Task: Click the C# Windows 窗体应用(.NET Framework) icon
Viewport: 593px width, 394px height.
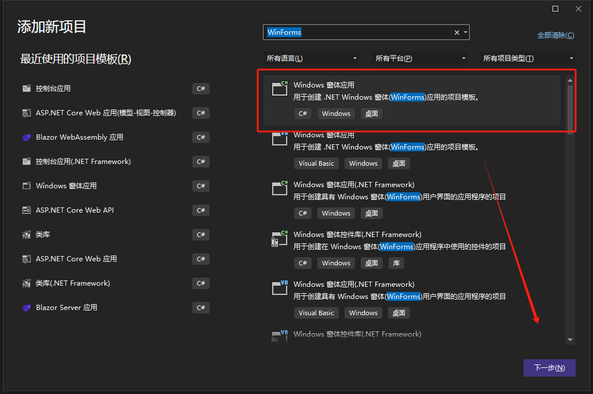Action: pyautogui.click(x=280, y=188)
